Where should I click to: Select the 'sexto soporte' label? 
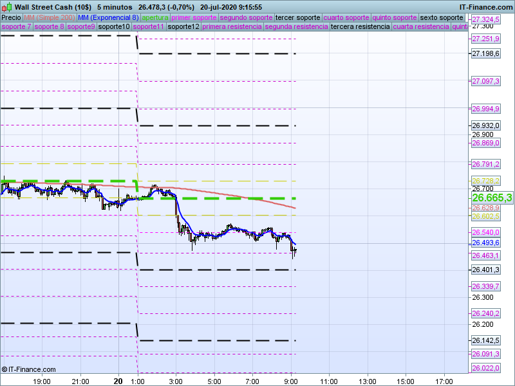pos(441,17)
